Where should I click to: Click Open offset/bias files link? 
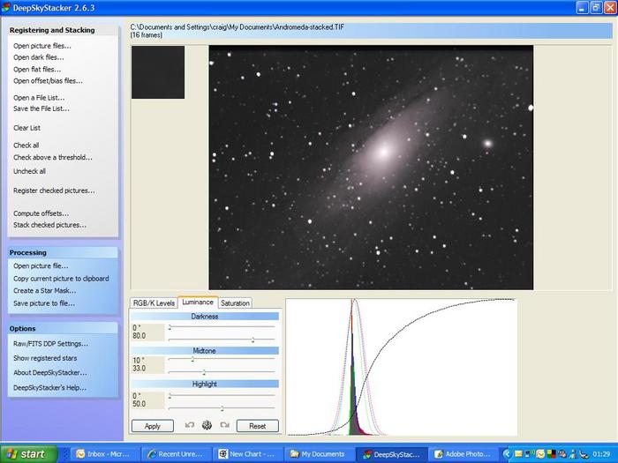pyautogui.click(x=48, y=81)
